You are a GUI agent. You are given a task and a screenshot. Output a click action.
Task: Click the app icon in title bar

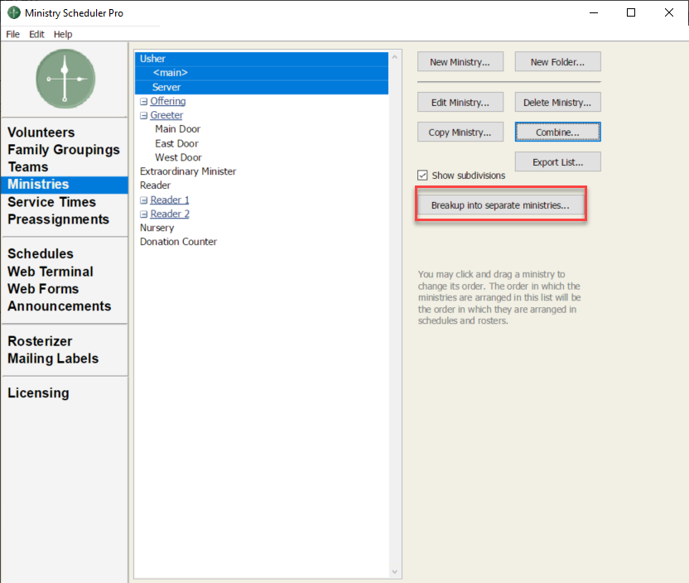(x=14, y=13)
